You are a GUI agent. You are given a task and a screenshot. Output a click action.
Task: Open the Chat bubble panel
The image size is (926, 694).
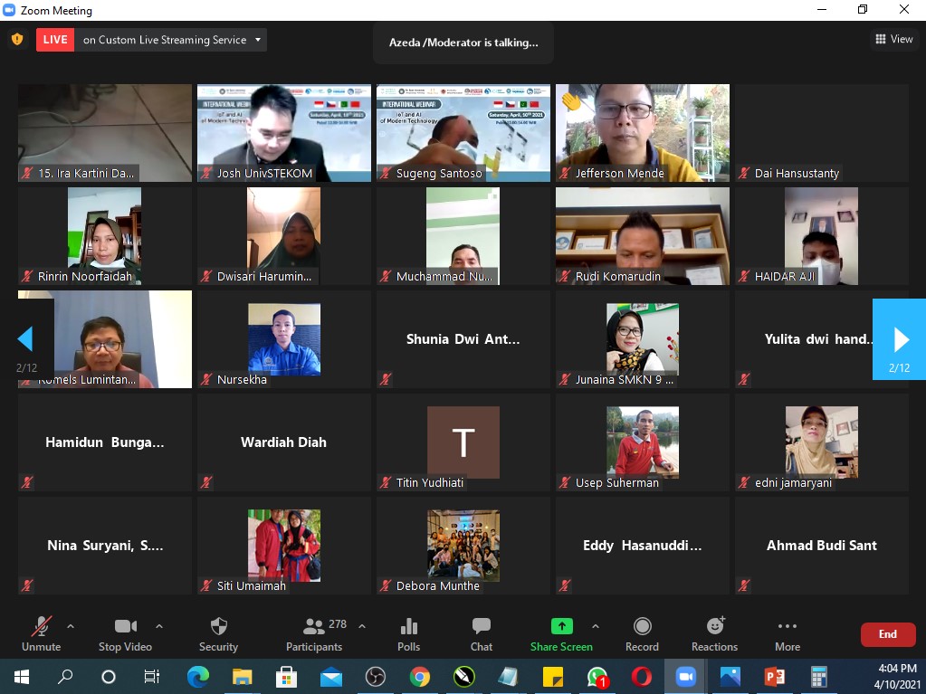[x=482, y=626]
